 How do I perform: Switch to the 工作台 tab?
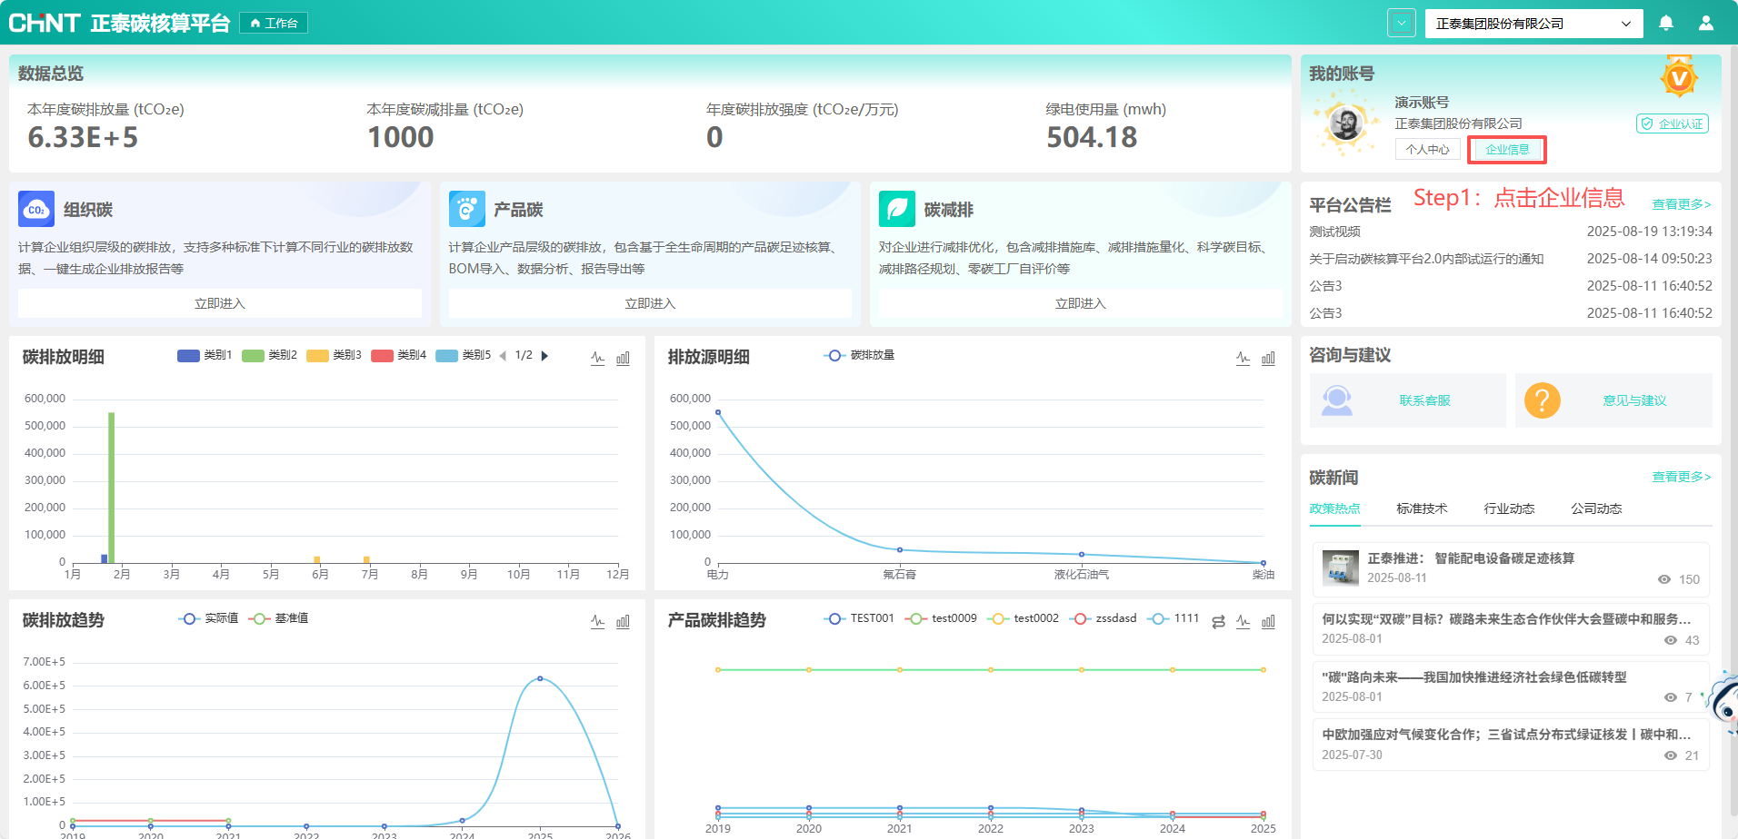(x=274, y=24)
